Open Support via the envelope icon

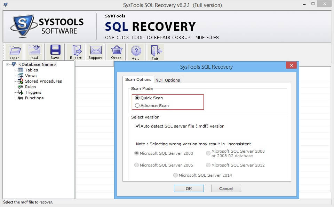point(96,51)
